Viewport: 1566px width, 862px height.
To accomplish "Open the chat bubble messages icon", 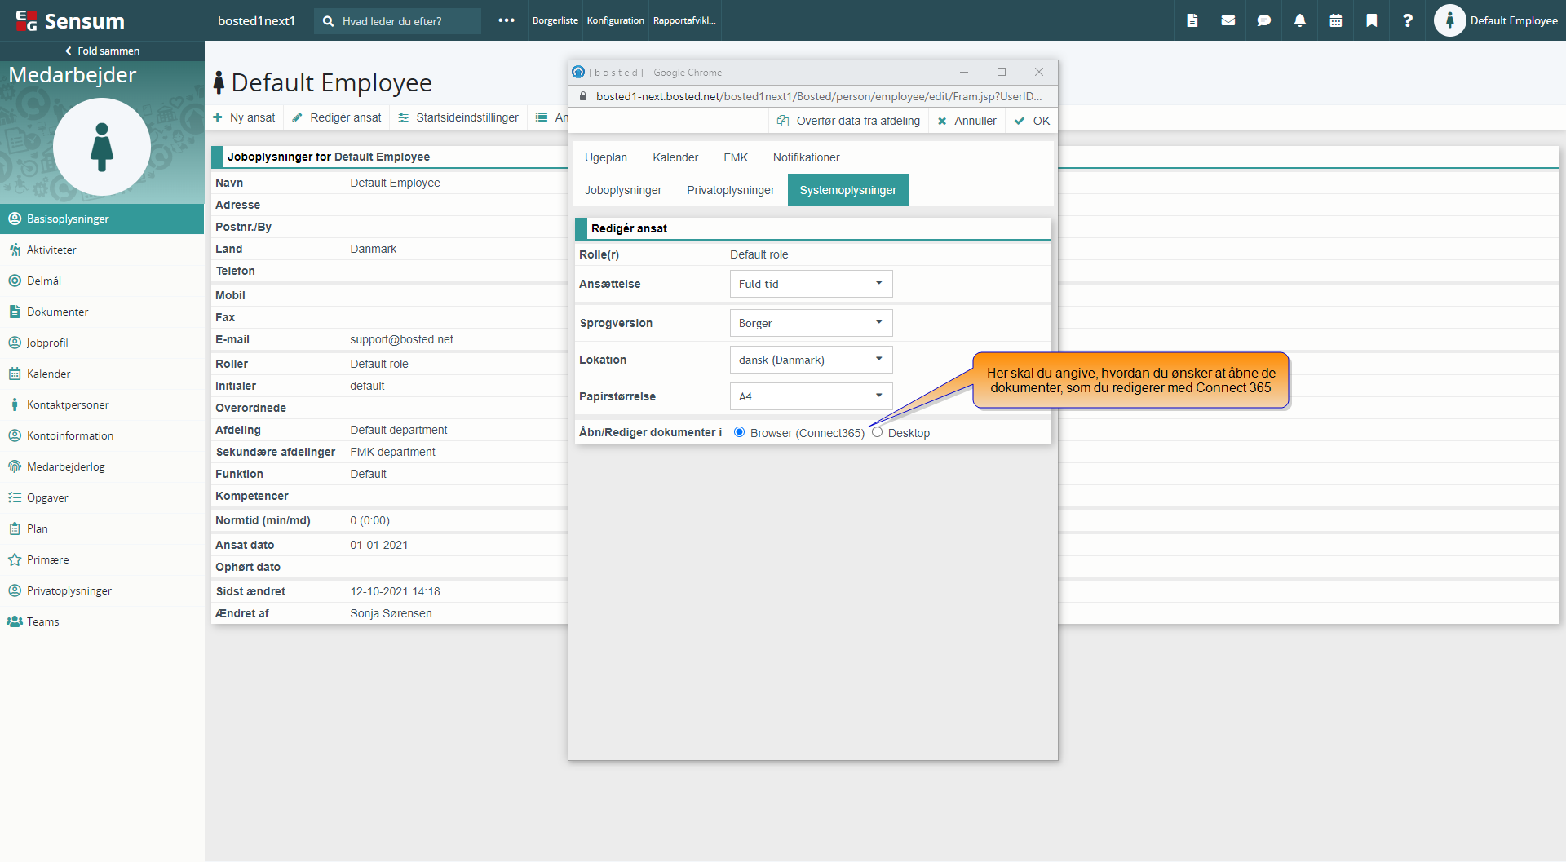I will (x=1263, y=20).
